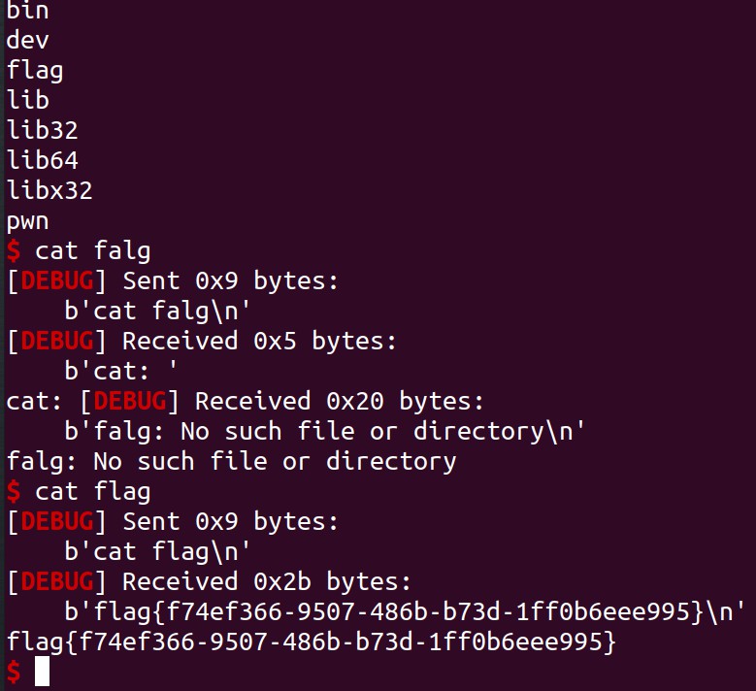Click the 'lib64' directory listing entry

point(43,159)
